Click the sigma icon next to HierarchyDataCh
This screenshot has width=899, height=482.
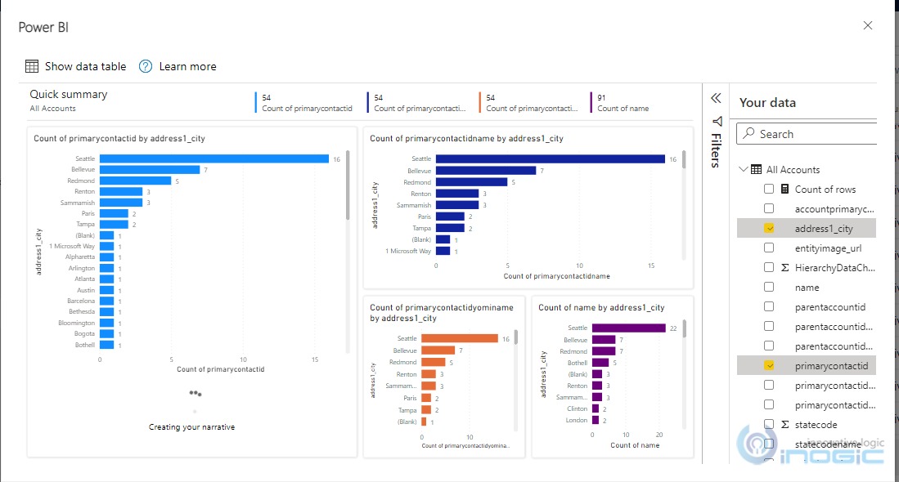click(x=784, y=267)
